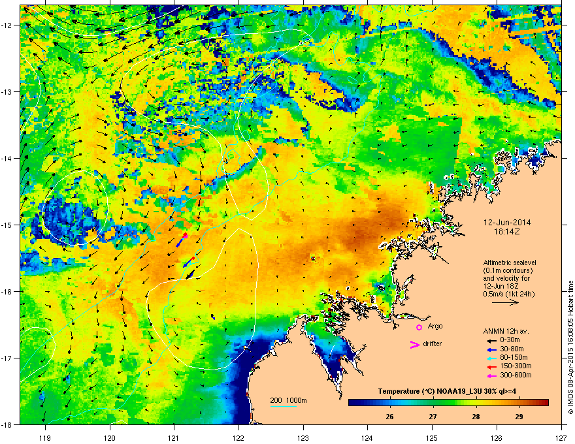Click the '124' longitude axis label
575x444 pixels.
(367, 437)
